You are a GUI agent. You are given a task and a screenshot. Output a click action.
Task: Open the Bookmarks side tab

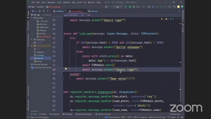pos(28,105)
